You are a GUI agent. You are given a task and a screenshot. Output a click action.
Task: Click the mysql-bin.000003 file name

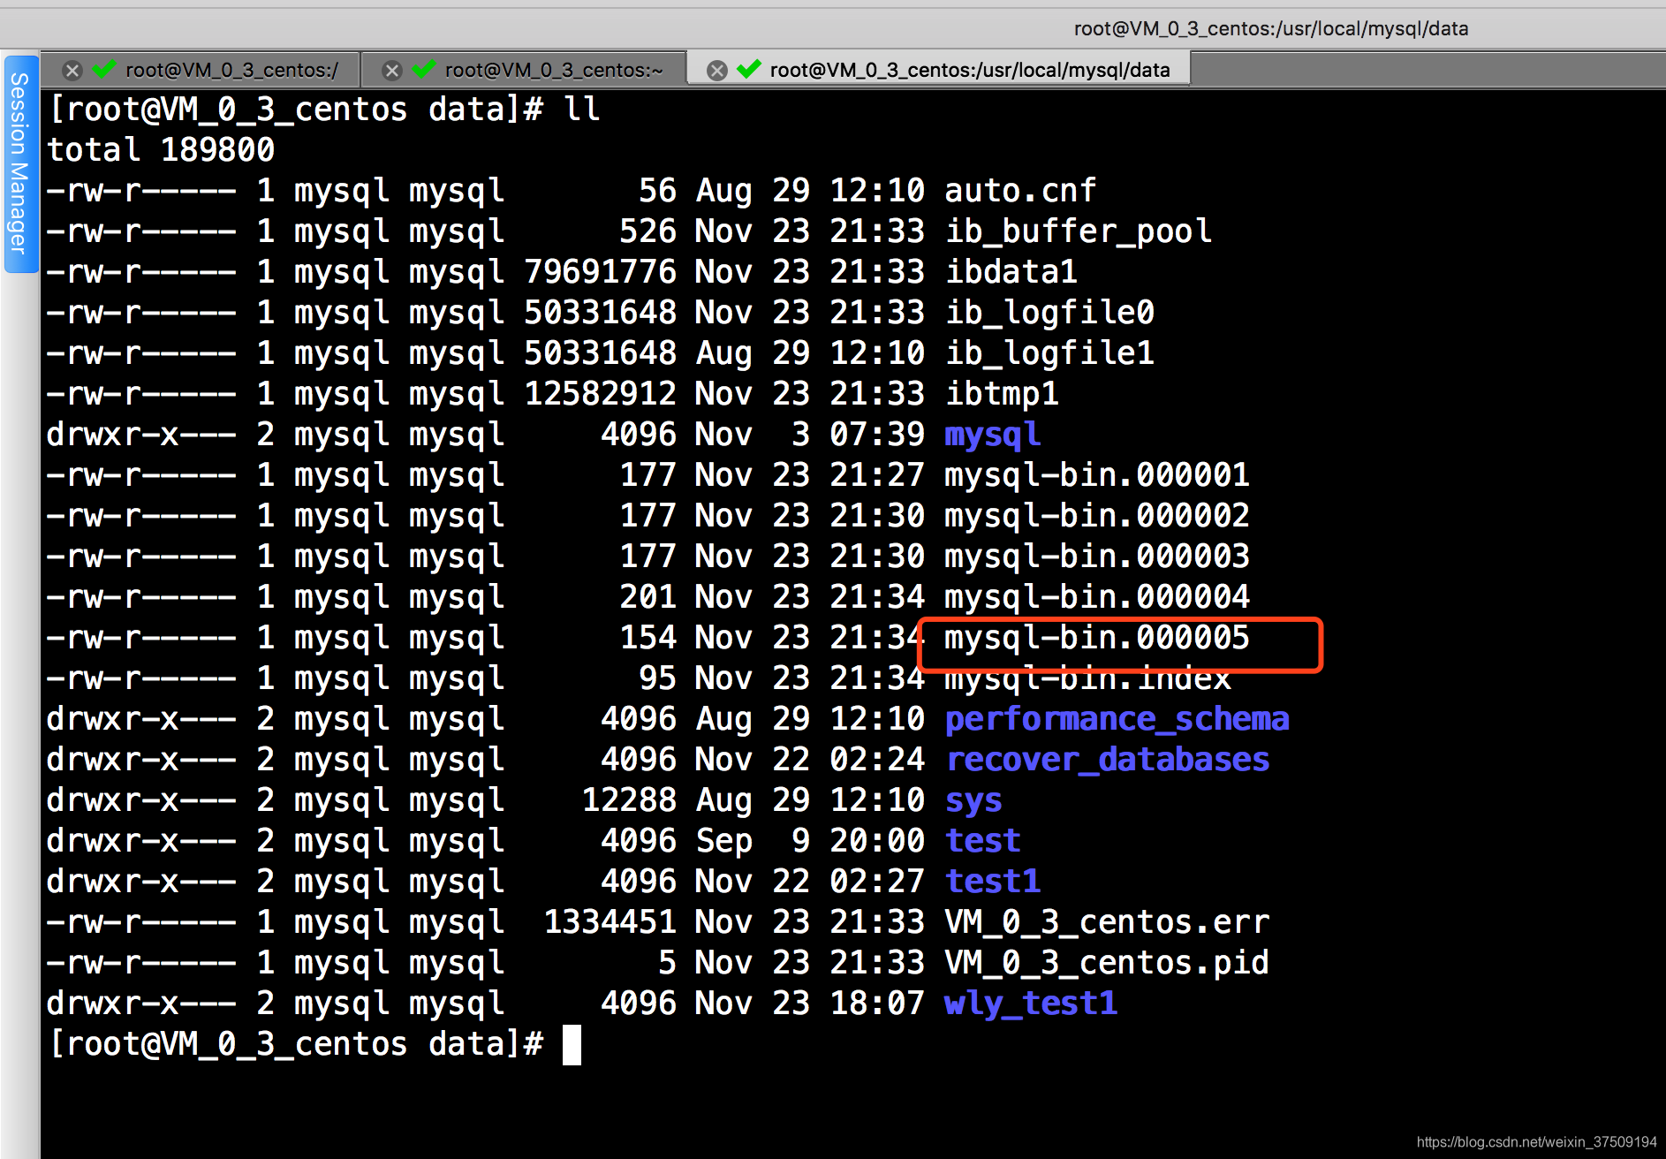[1097, 556]
